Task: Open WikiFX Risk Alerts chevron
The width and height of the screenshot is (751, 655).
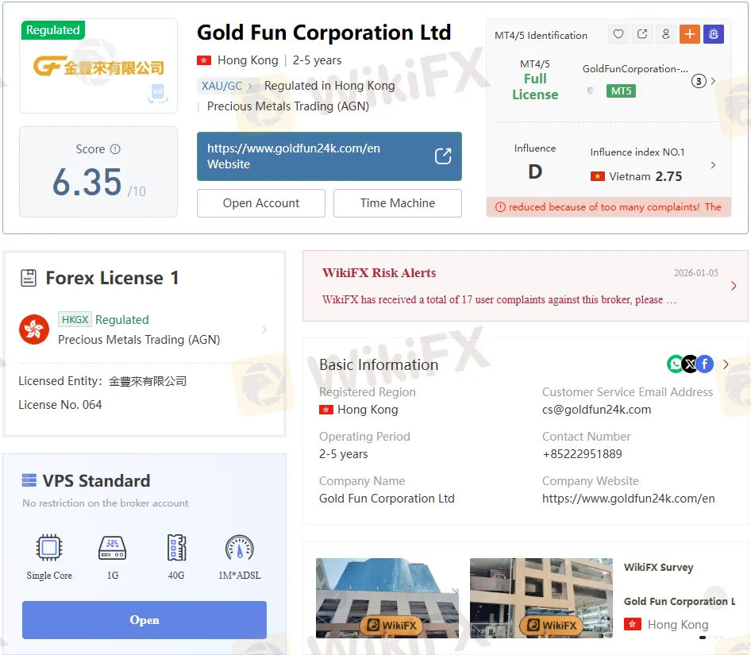Action: click(734, 286)
